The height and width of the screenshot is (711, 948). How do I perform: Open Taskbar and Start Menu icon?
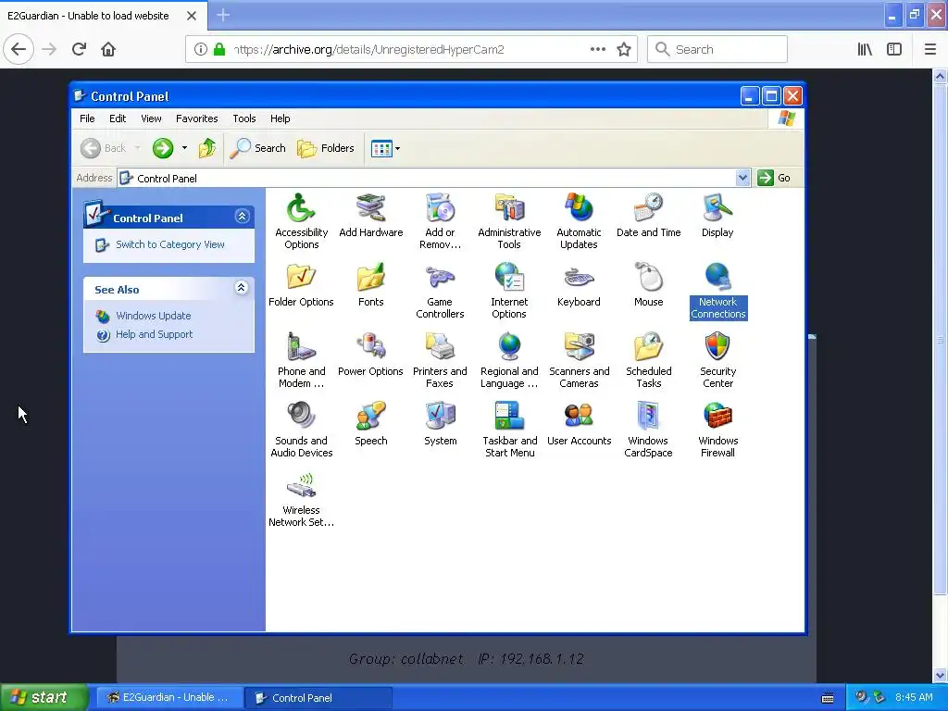[x=509, y=430]
